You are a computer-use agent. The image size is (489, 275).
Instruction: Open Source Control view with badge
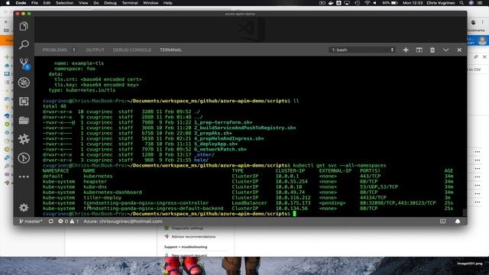(24, 63)
